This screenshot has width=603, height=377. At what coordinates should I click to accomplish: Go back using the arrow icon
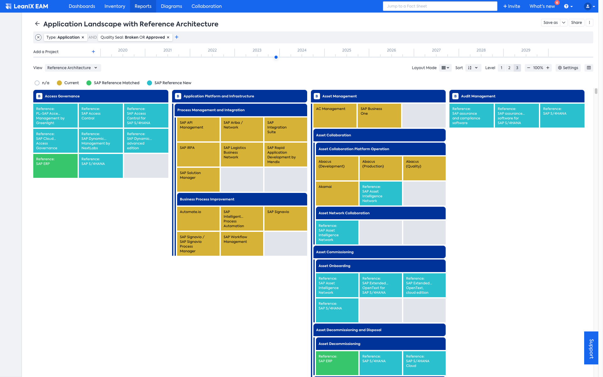[37, 24]
